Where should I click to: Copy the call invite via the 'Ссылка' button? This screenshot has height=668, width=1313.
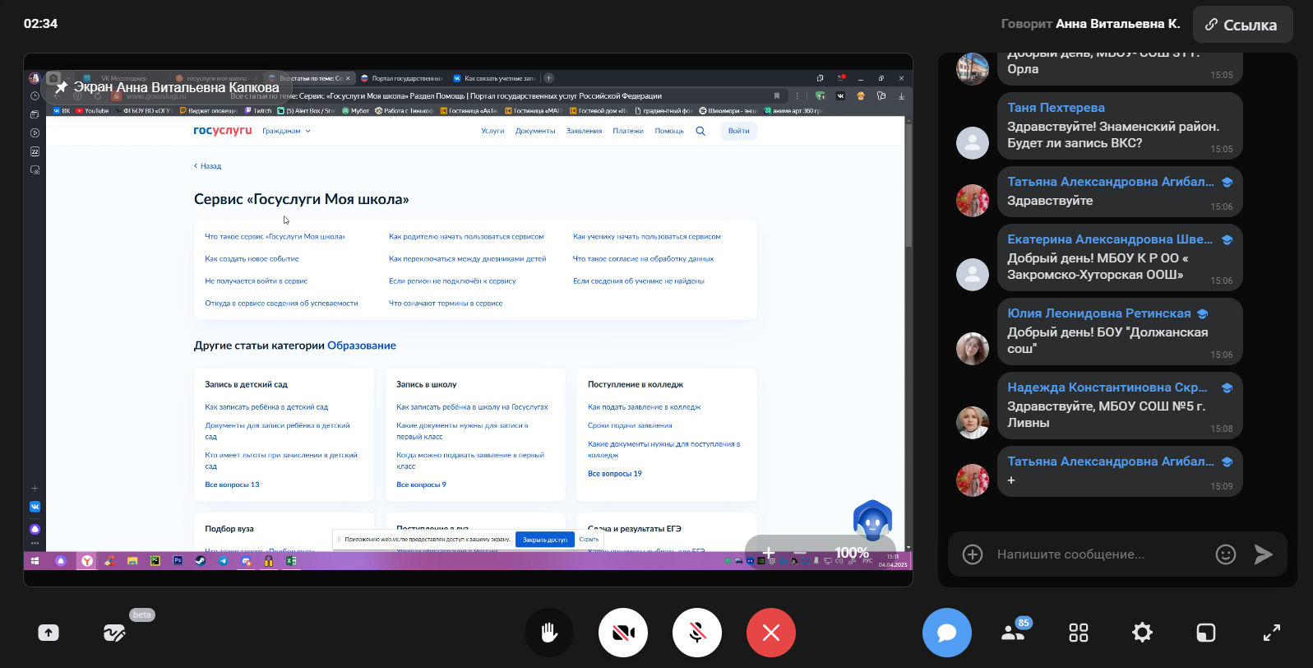click(1242, 25)
